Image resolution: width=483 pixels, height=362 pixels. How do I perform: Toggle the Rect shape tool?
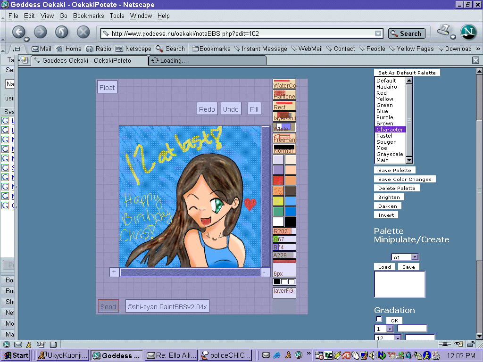[284, 106]
